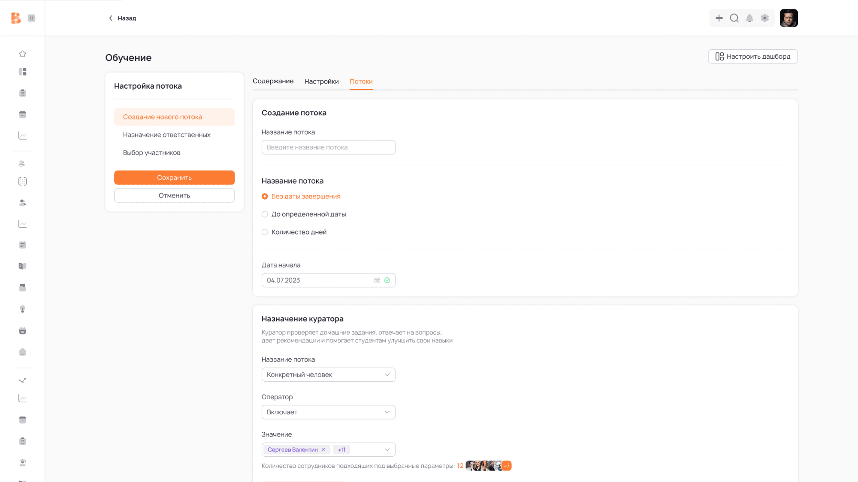
Task: Open settings via gear icon
Action: [x=764, y=18]
